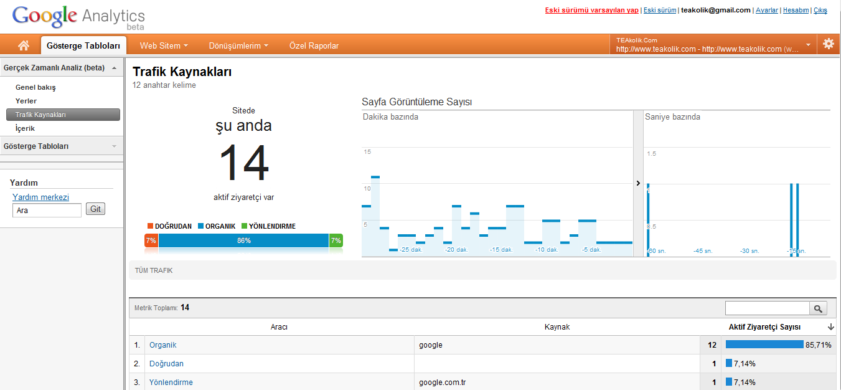Open the Hesabım link
The height and width of the screenshot is (390, 841).
tap(796, 10)
